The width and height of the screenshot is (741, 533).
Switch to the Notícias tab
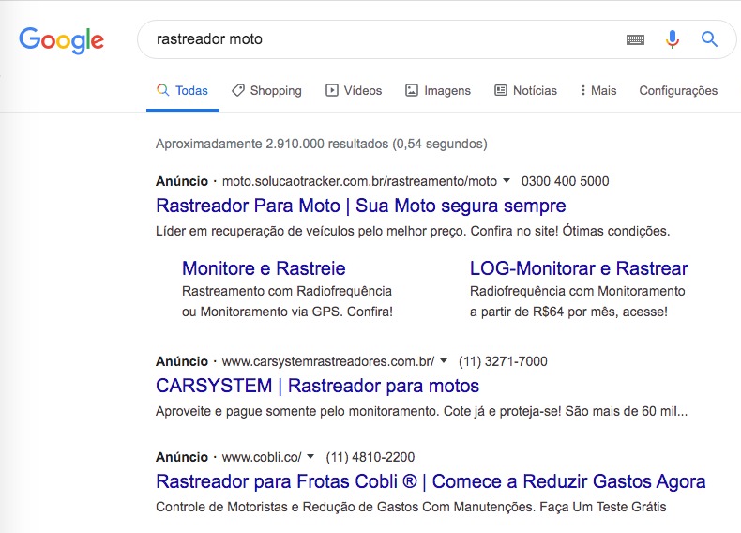(x=525, y=90)
